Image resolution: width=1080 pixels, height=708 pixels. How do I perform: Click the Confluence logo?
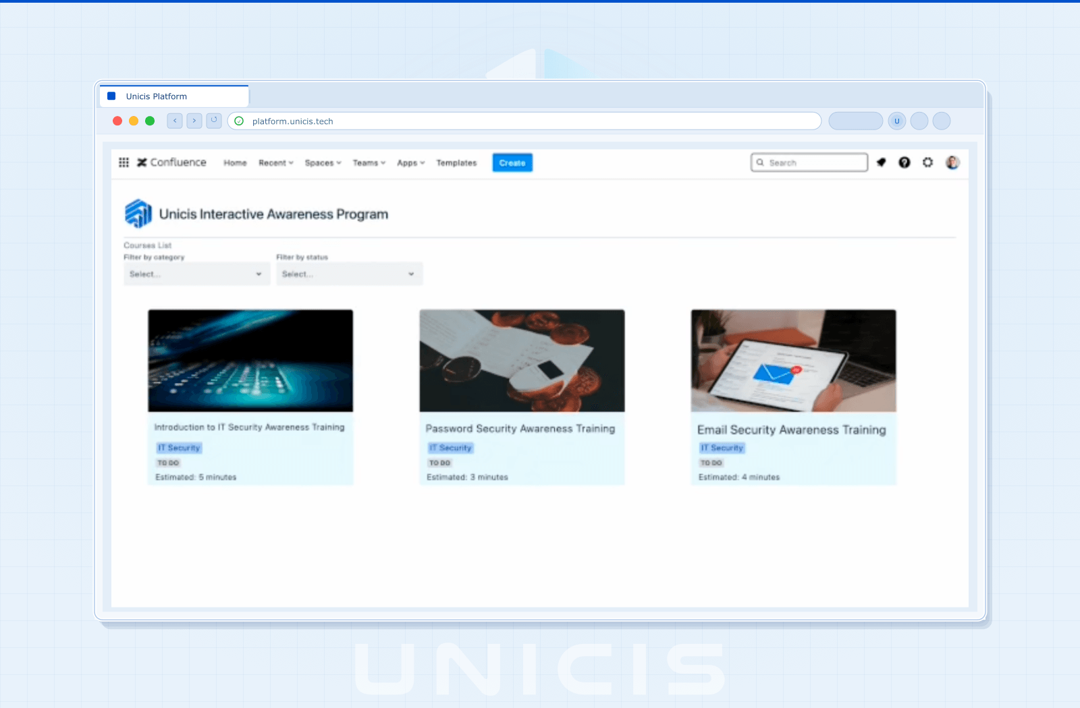tap(171, 163)
